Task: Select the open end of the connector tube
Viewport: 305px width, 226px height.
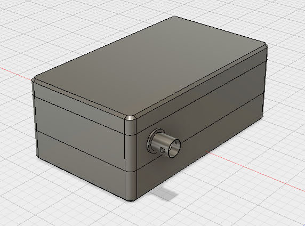Action: click(174, 148)
